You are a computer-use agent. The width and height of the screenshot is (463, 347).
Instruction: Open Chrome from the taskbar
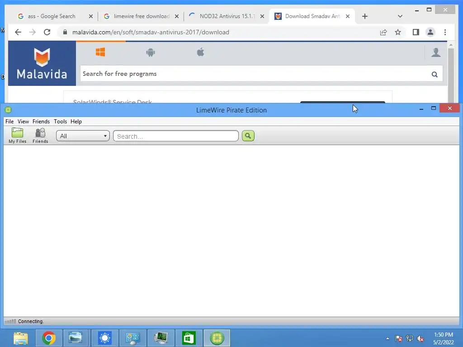(49, 338)
